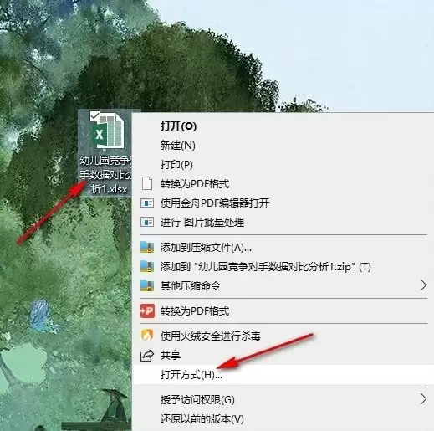
Task: Click the archive icon next to 添加到压缩文件(A)
Action: tap(147, 247)
